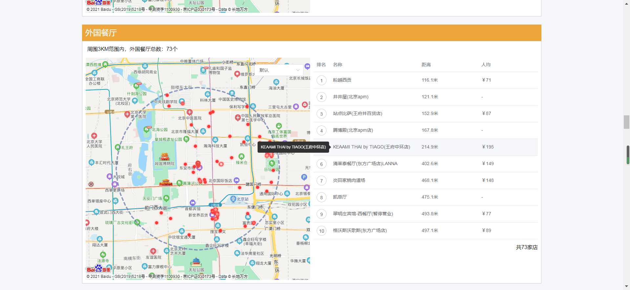The height and width of the screenshot is (290, 630).
Task: Click the 大悦城 shopping icon
Action: click(x=110, y=177)
